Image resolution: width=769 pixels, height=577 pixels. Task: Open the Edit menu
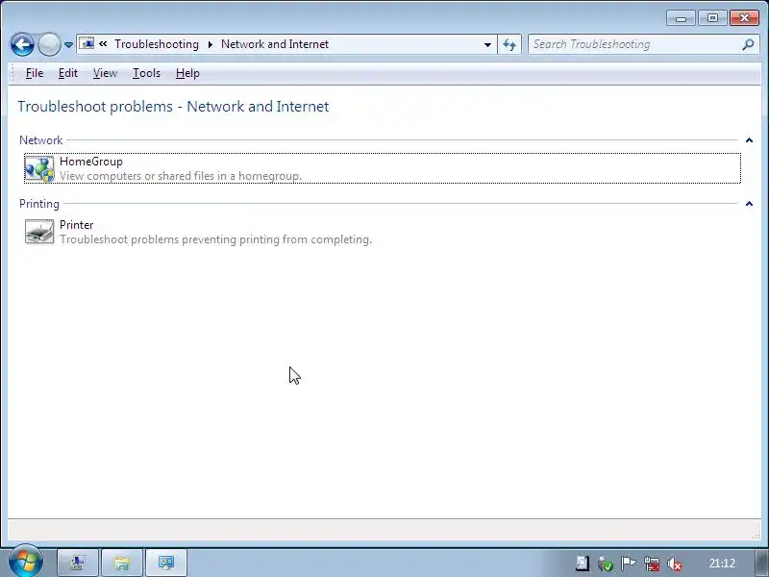point(67,73)
